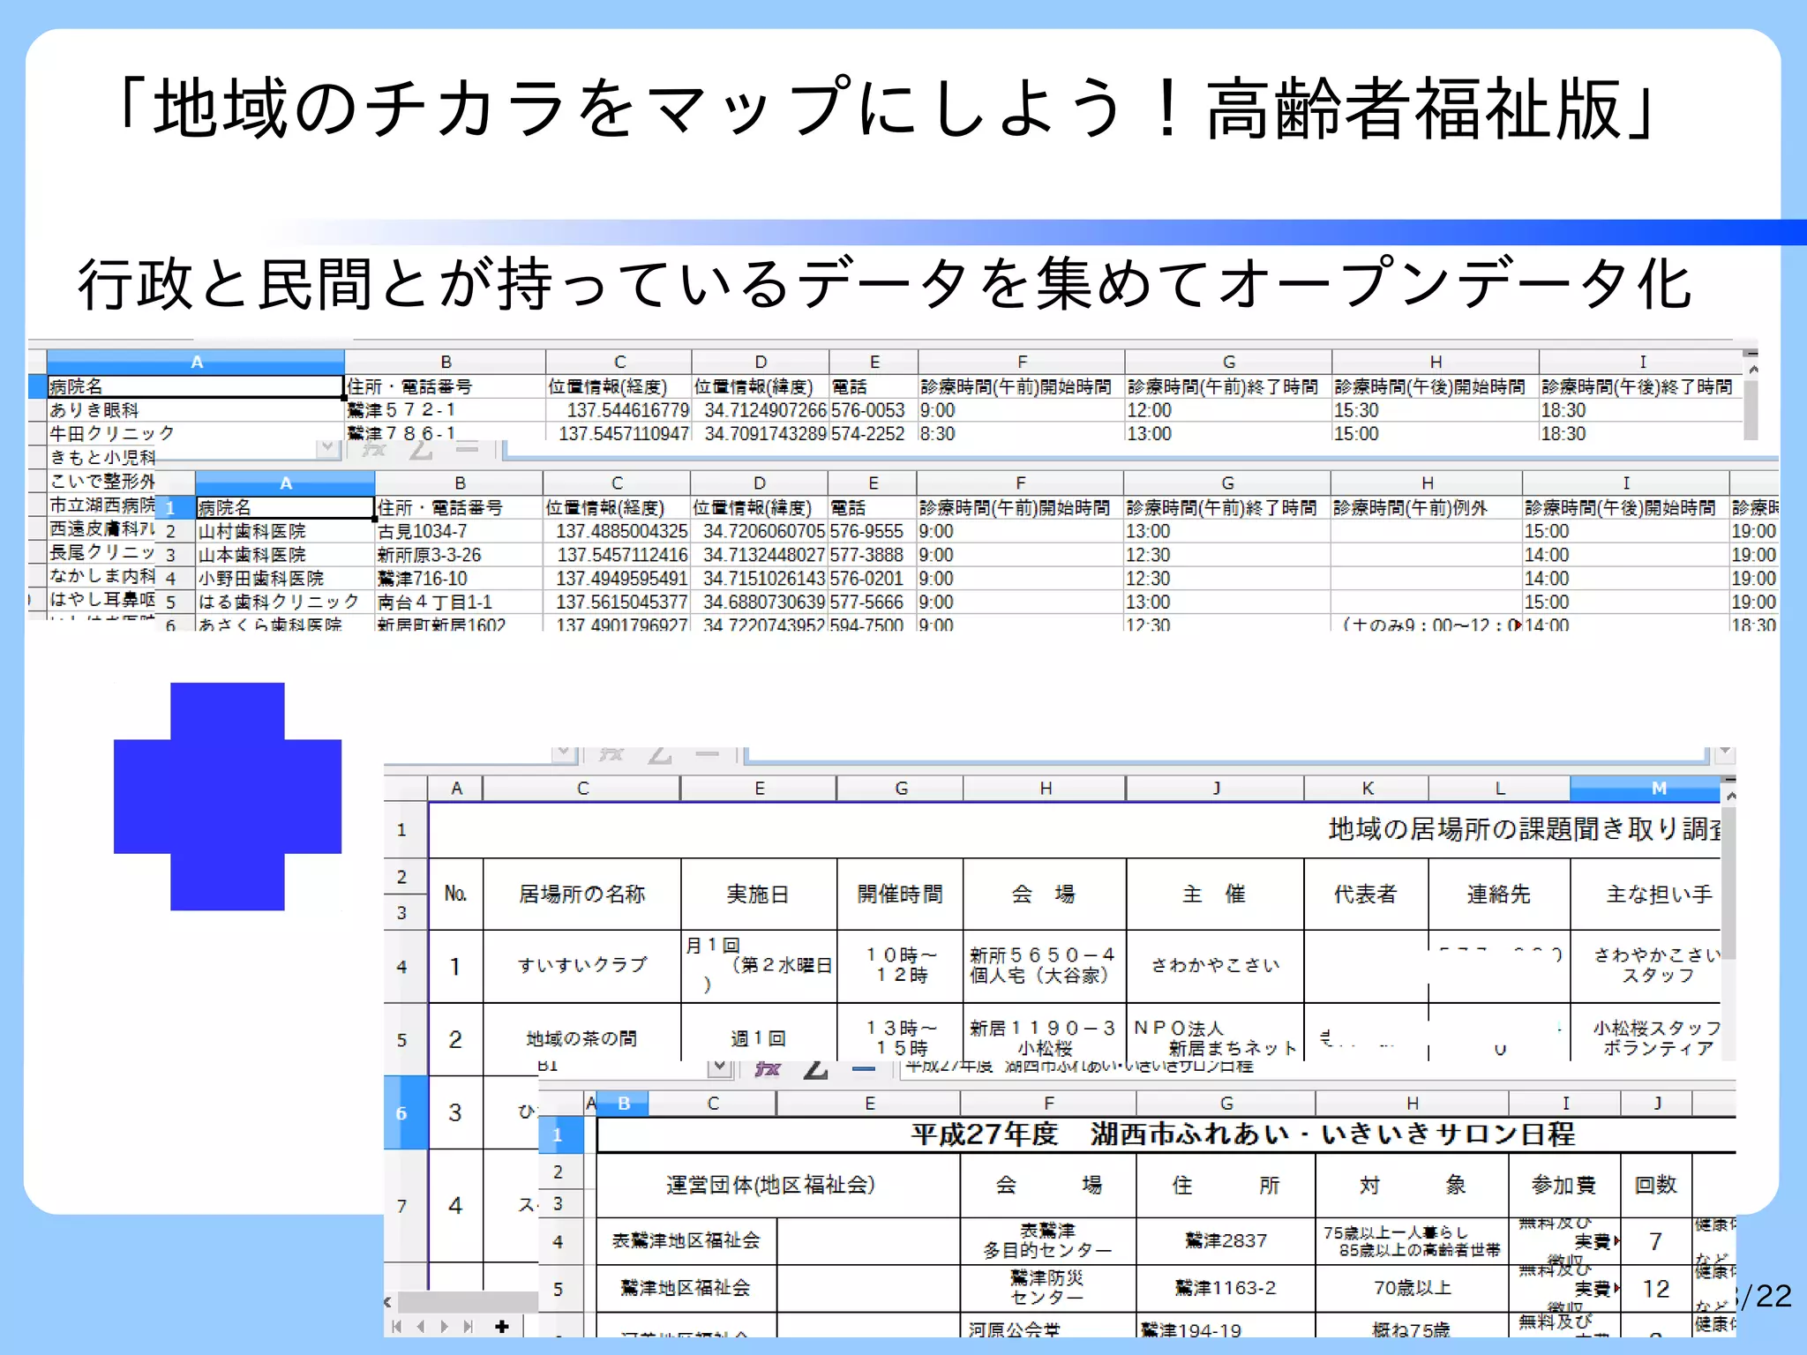Select column K header in survey sheet
Screen dimensions: 1807x1355
pyautogui.click(x=1367, y=788)
